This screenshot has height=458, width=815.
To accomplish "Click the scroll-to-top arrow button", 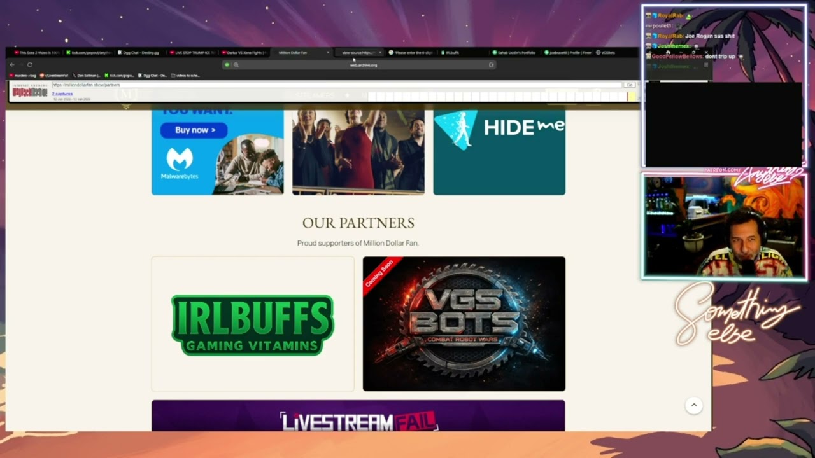I will pos(694,405).
